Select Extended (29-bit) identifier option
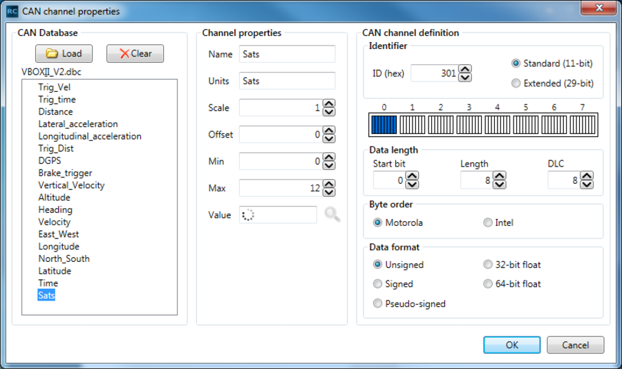Image resolution: width=622 pixels, height=369 pixels. tap(516, 84)
